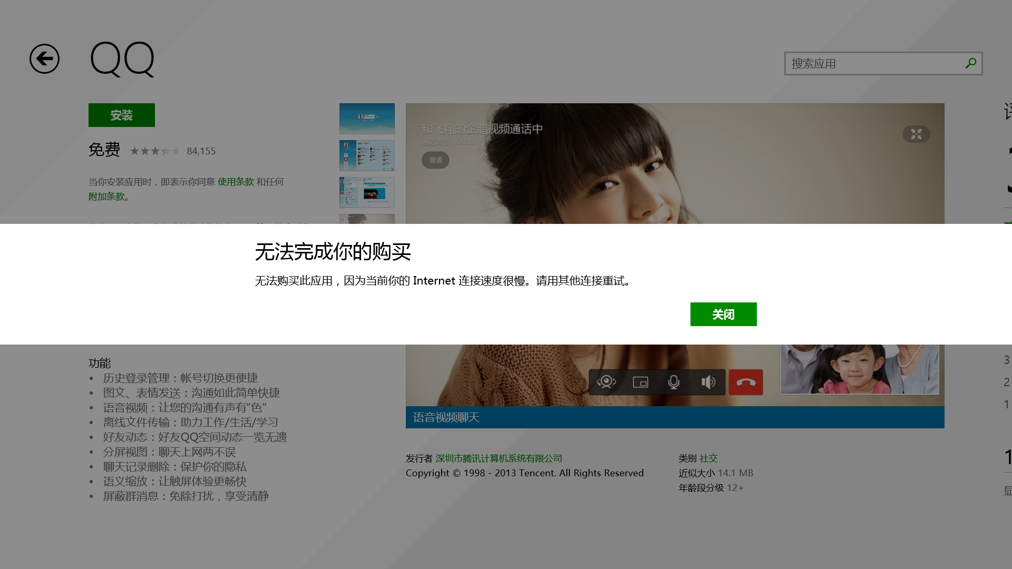Click the Copyright Tencent text
Image resolution: width=1012 pixels, height=569 pixels.
tap(524, 473)
